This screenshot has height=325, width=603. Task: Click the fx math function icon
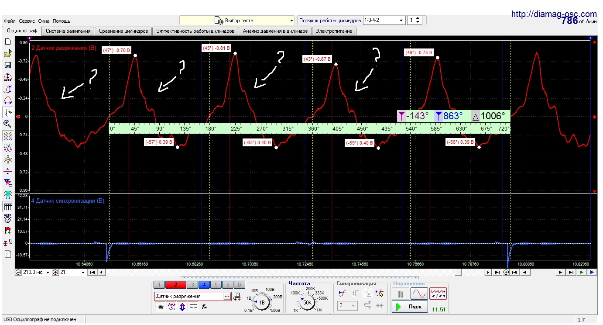tap(204, 307)
